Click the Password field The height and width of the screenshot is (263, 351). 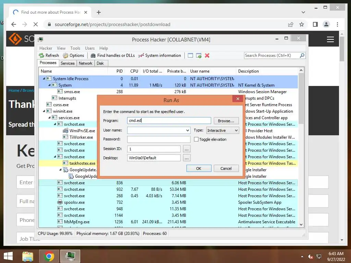pos(159,139)
